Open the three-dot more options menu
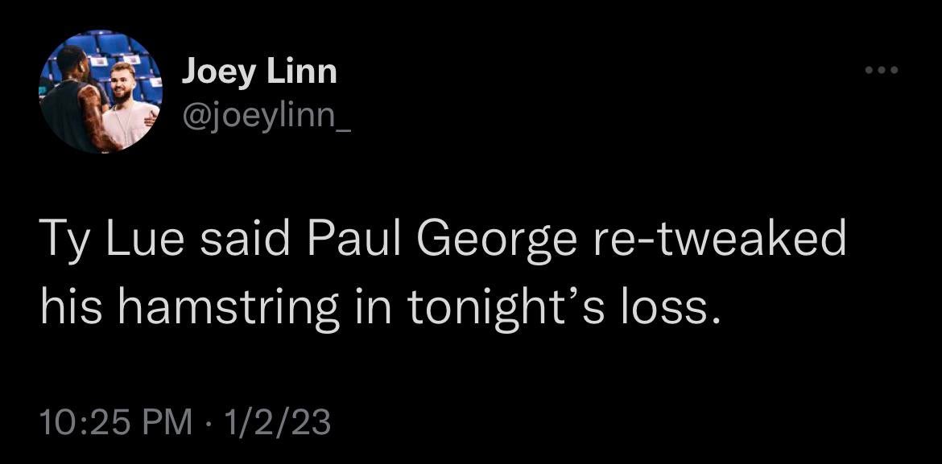 880,71
